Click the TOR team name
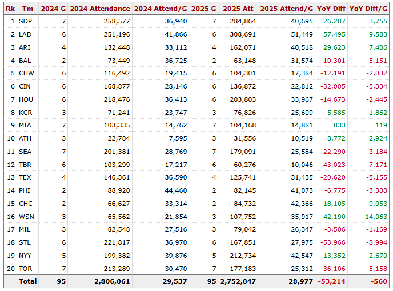Image resolution: width=393 pixels, height=291 pixels. coord(25,268)
